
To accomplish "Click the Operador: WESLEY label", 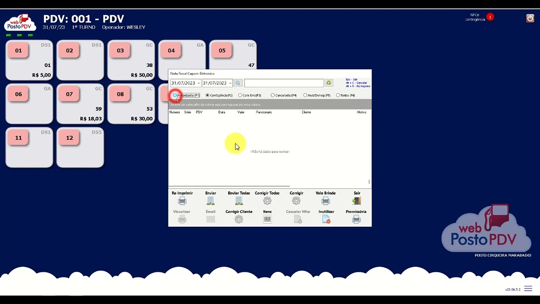I will [x=124, y=27].
